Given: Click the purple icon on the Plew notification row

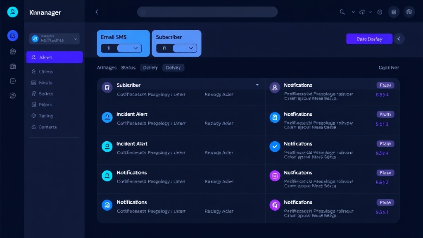Looking at the screenshot, I should [x=275, y=176].
